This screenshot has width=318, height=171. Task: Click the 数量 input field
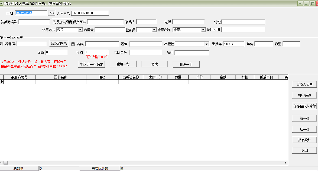pyautogui.click(x=291, y=44)
